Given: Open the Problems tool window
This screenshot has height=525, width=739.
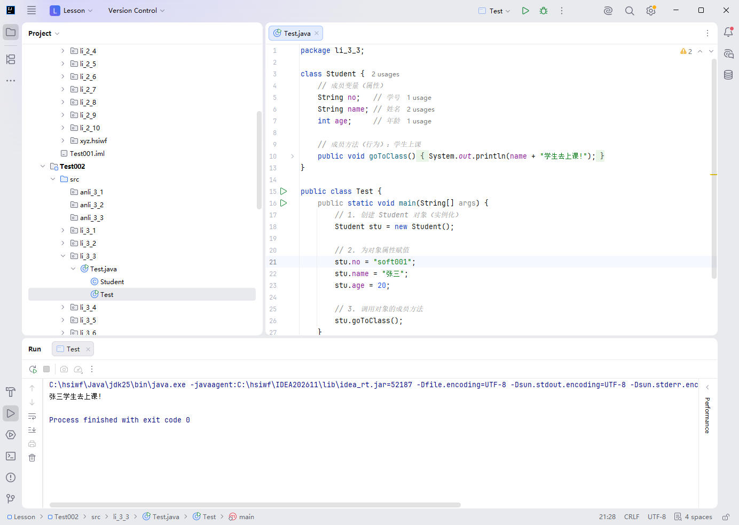Looking at the screenshot, I should coord(11,477).
